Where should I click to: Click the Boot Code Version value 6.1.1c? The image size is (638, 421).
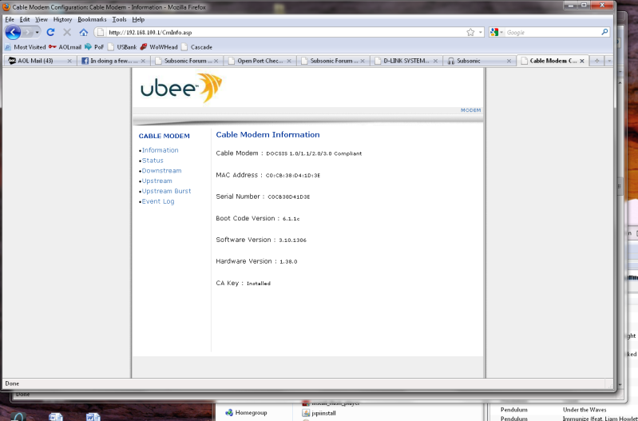coord(291,219)
